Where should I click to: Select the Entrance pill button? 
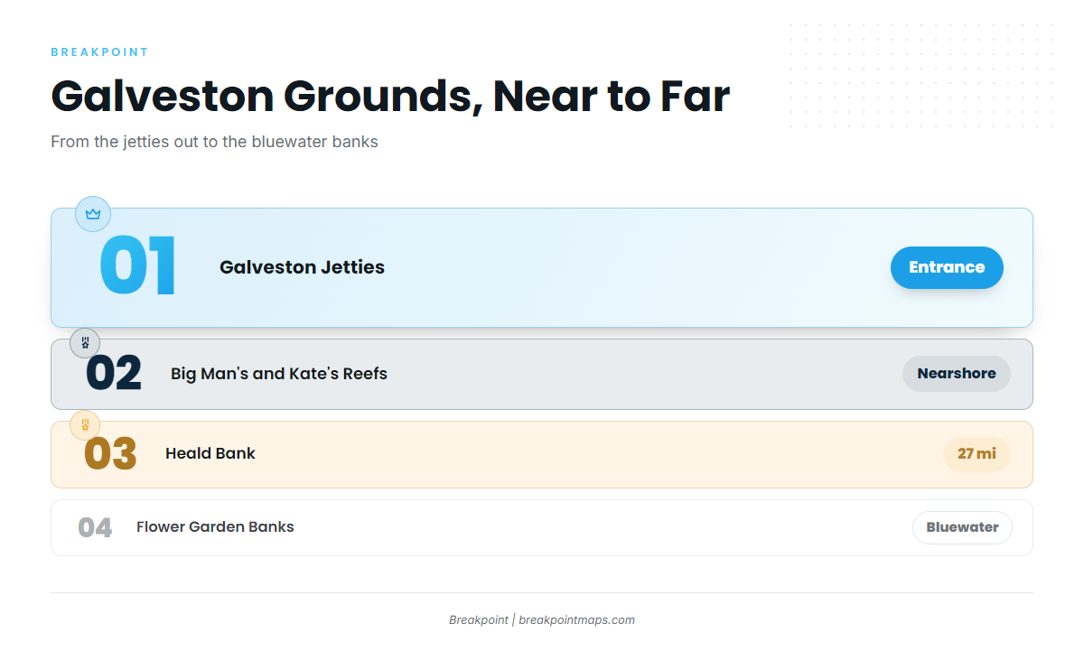947,267
